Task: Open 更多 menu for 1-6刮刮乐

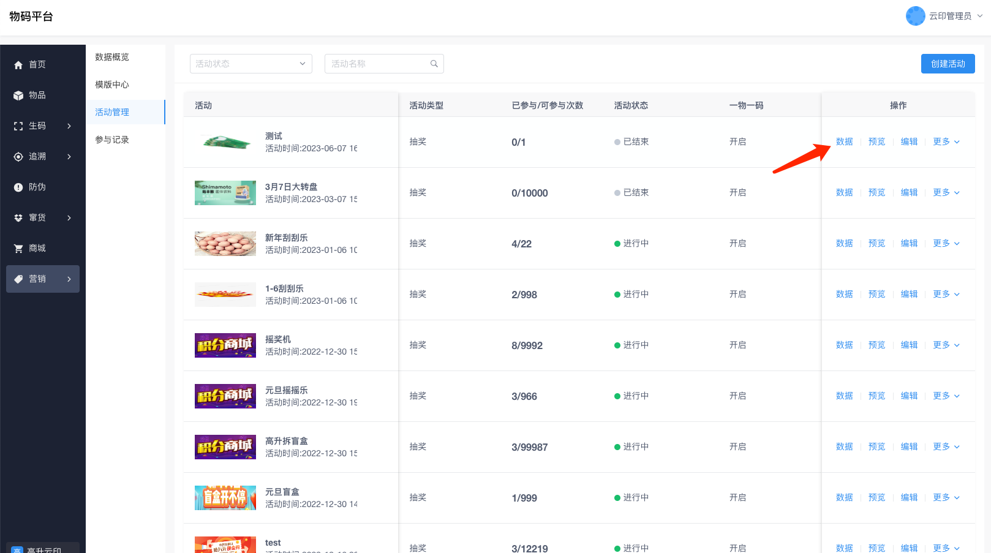Action: coord(946,294)
